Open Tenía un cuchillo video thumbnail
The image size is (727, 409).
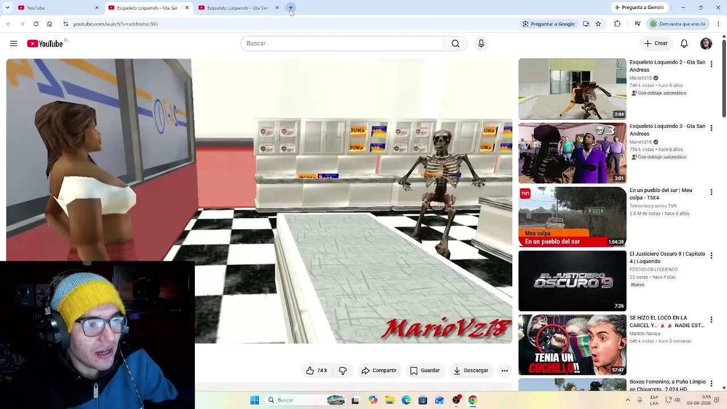[572, 344]
